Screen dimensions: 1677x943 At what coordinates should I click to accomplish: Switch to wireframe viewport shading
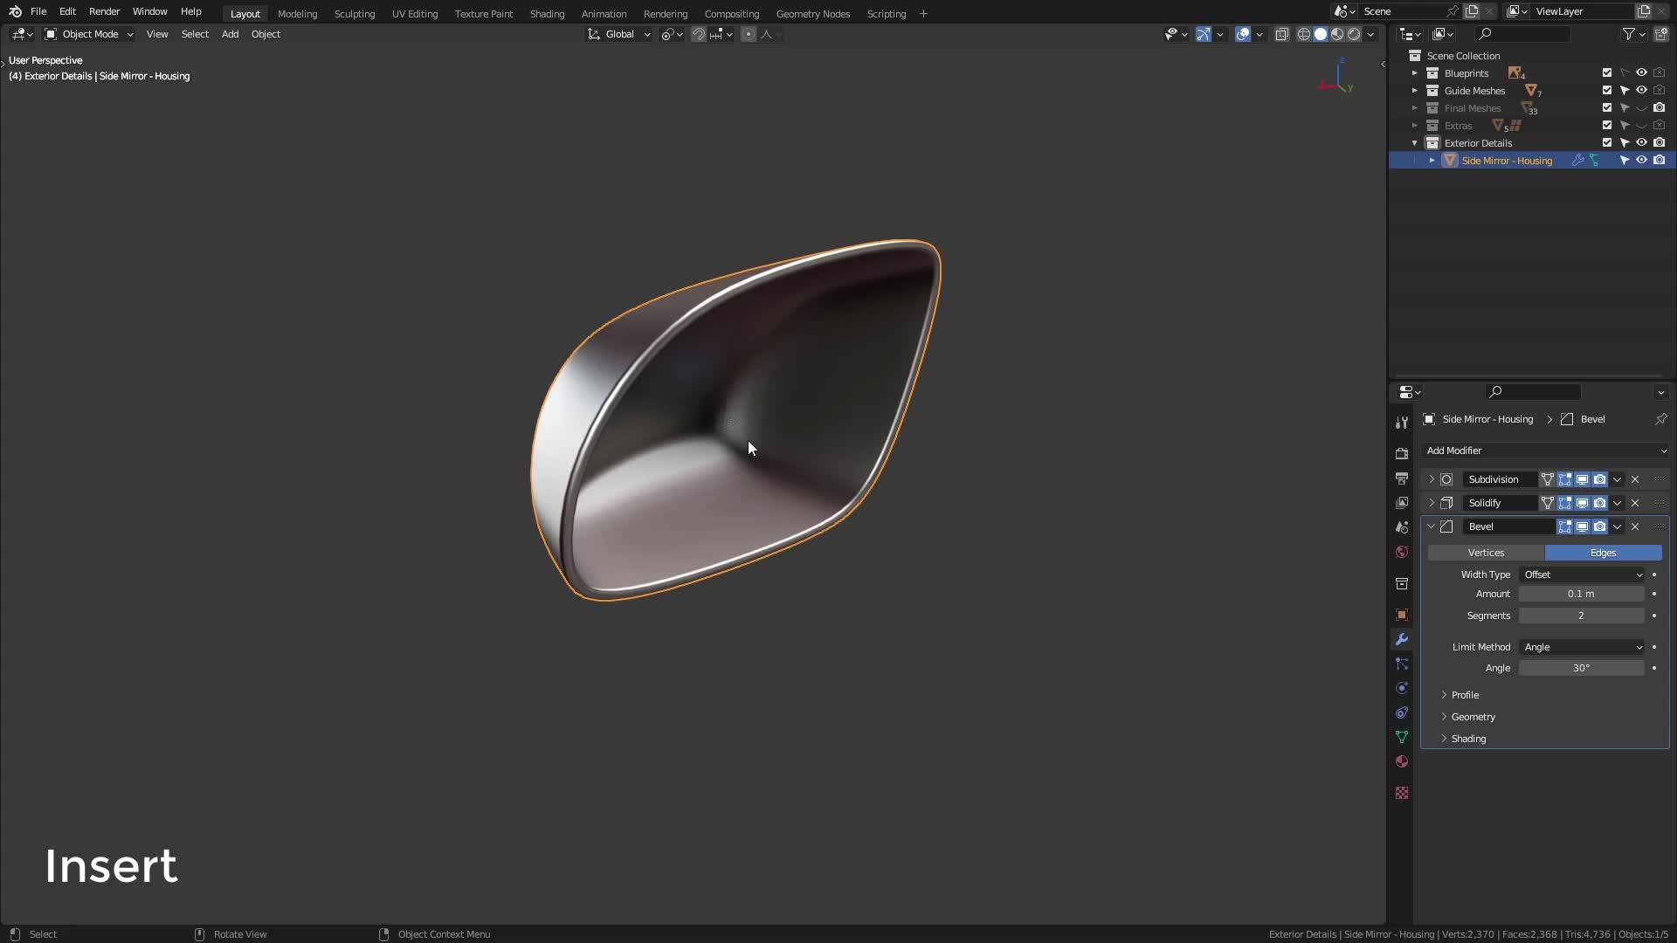1304,34
